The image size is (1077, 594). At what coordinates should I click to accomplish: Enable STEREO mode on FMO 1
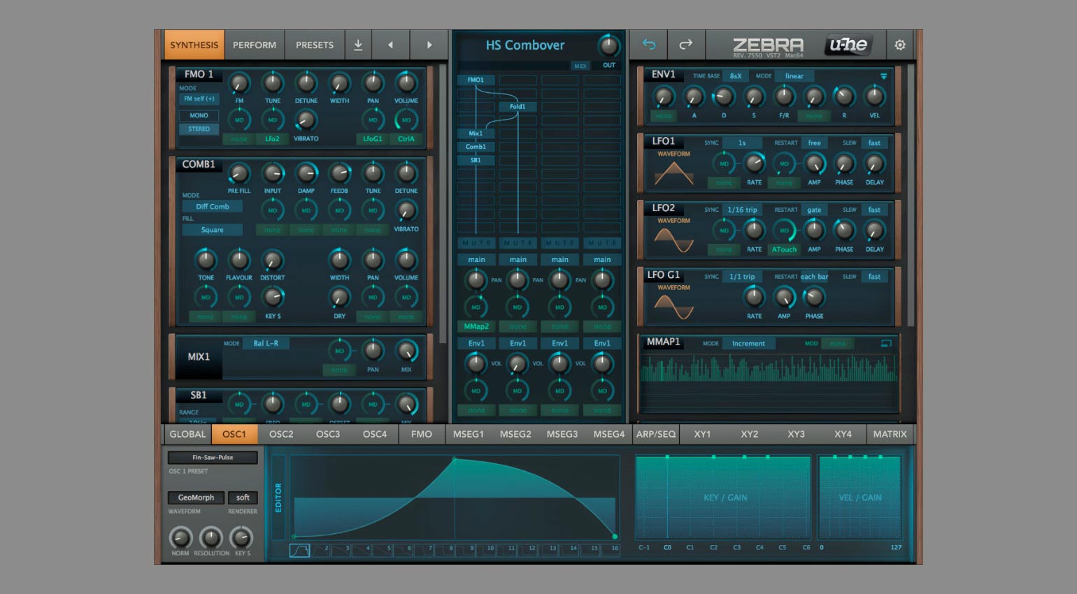pos(199,129)
